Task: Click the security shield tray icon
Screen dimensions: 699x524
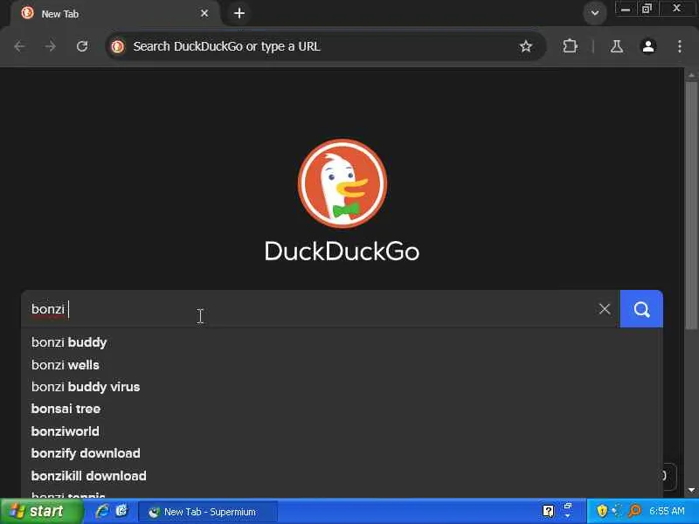Action: click(602, 511)
